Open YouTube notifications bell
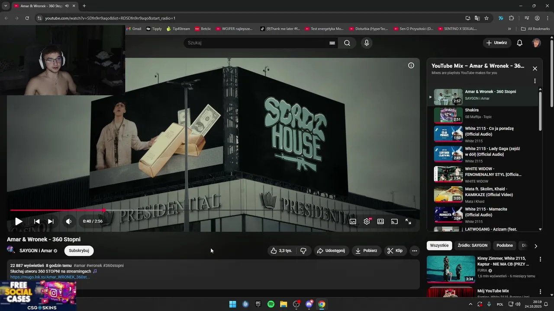 (x=520, y=43)
